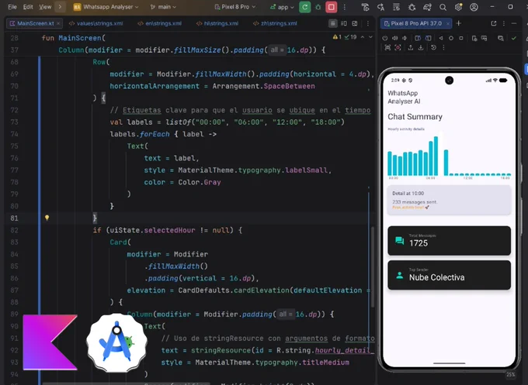Image resolution: width=528 pixels, height=385 pixels.
Task: Add a new running device tab
Action: (459, 23)
